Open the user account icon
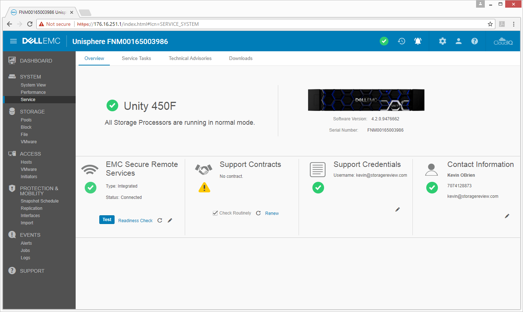The height and width of the screenshot is (312, 523). (x=459, y=41)
